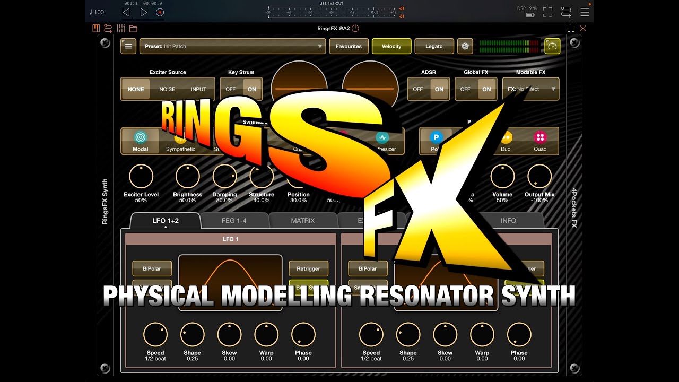Set Exciter Source to NONE

136,89
